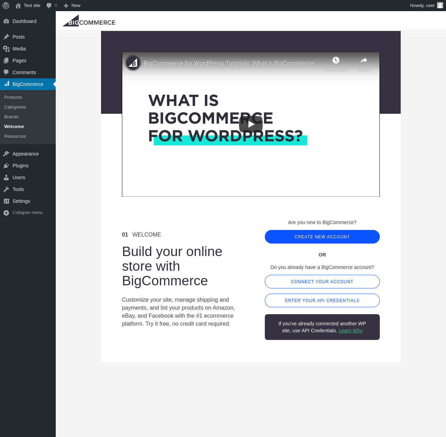This screenshot has height=437, width=446.
Task: Click the "OR" separator text
Action: (322, 255)
